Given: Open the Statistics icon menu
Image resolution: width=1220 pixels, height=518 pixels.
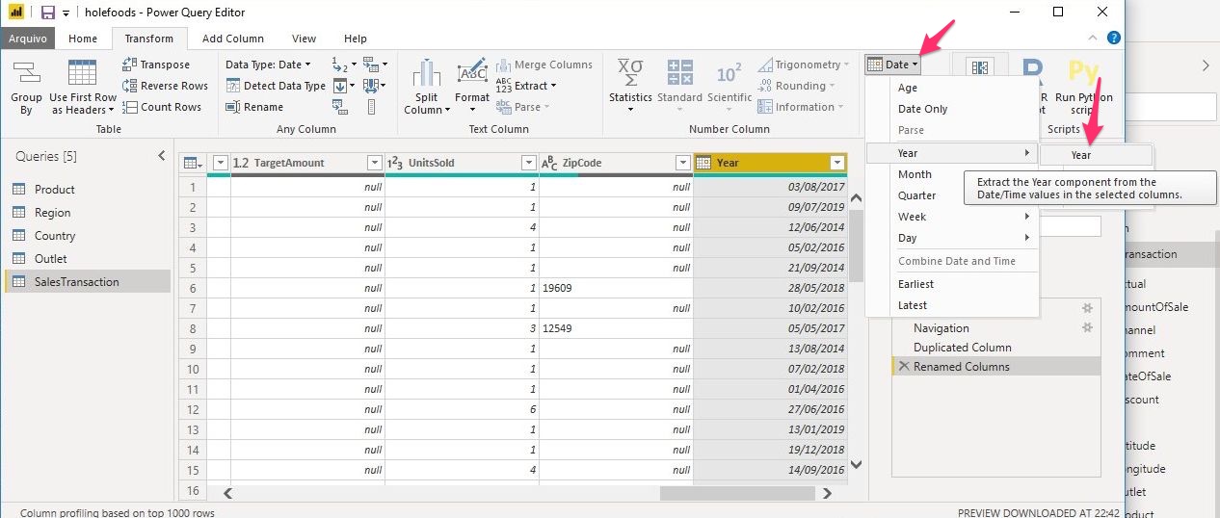Looking at the screenshot, I should point(630,74).
